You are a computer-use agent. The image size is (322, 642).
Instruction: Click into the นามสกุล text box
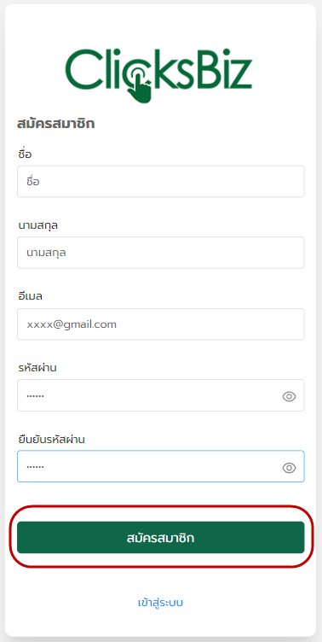coord(161,253)
